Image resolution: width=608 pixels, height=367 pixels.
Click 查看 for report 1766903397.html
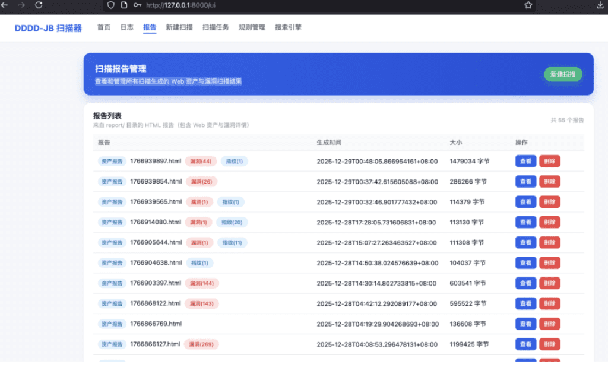(525, 283)
